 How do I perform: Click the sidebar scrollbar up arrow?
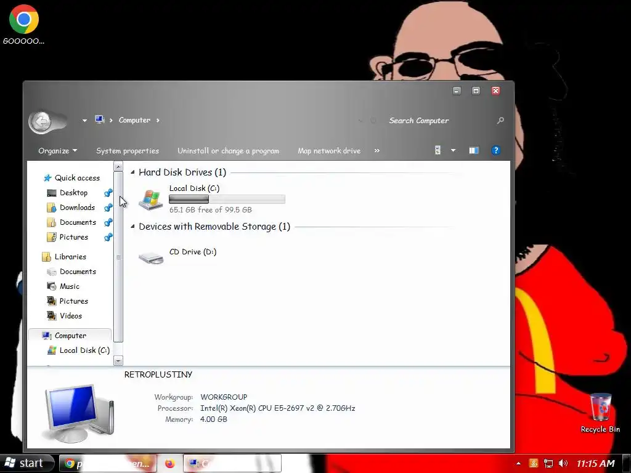tap(118, 166)
